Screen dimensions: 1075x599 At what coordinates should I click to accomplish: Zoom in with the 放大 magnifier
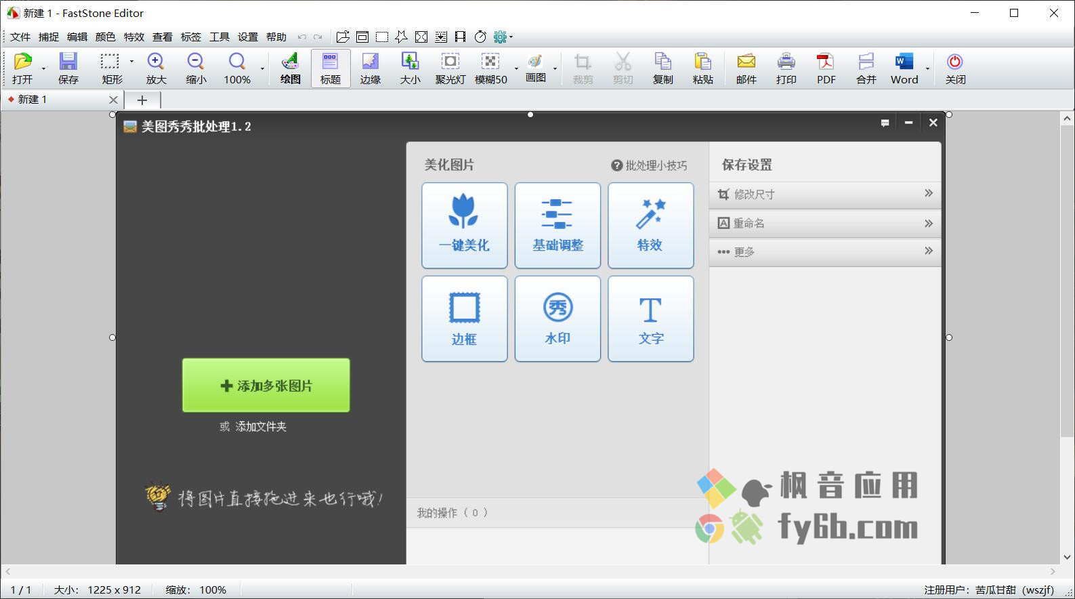click(156, 68)
